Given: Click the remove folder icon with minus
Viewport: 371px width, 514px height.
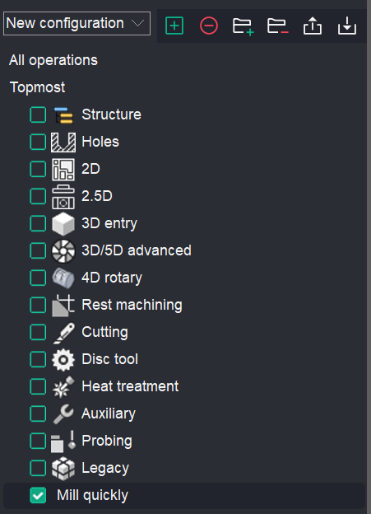Looking at the screenshot, I should coord(278,26).
